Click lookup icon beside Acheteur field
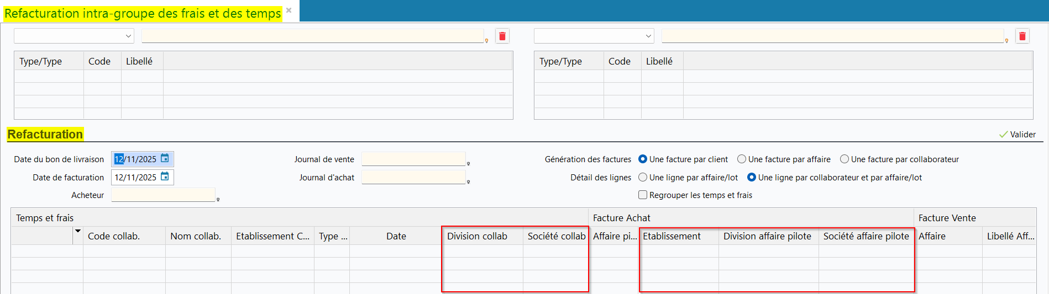1049x294 pixels. (218, 200)
